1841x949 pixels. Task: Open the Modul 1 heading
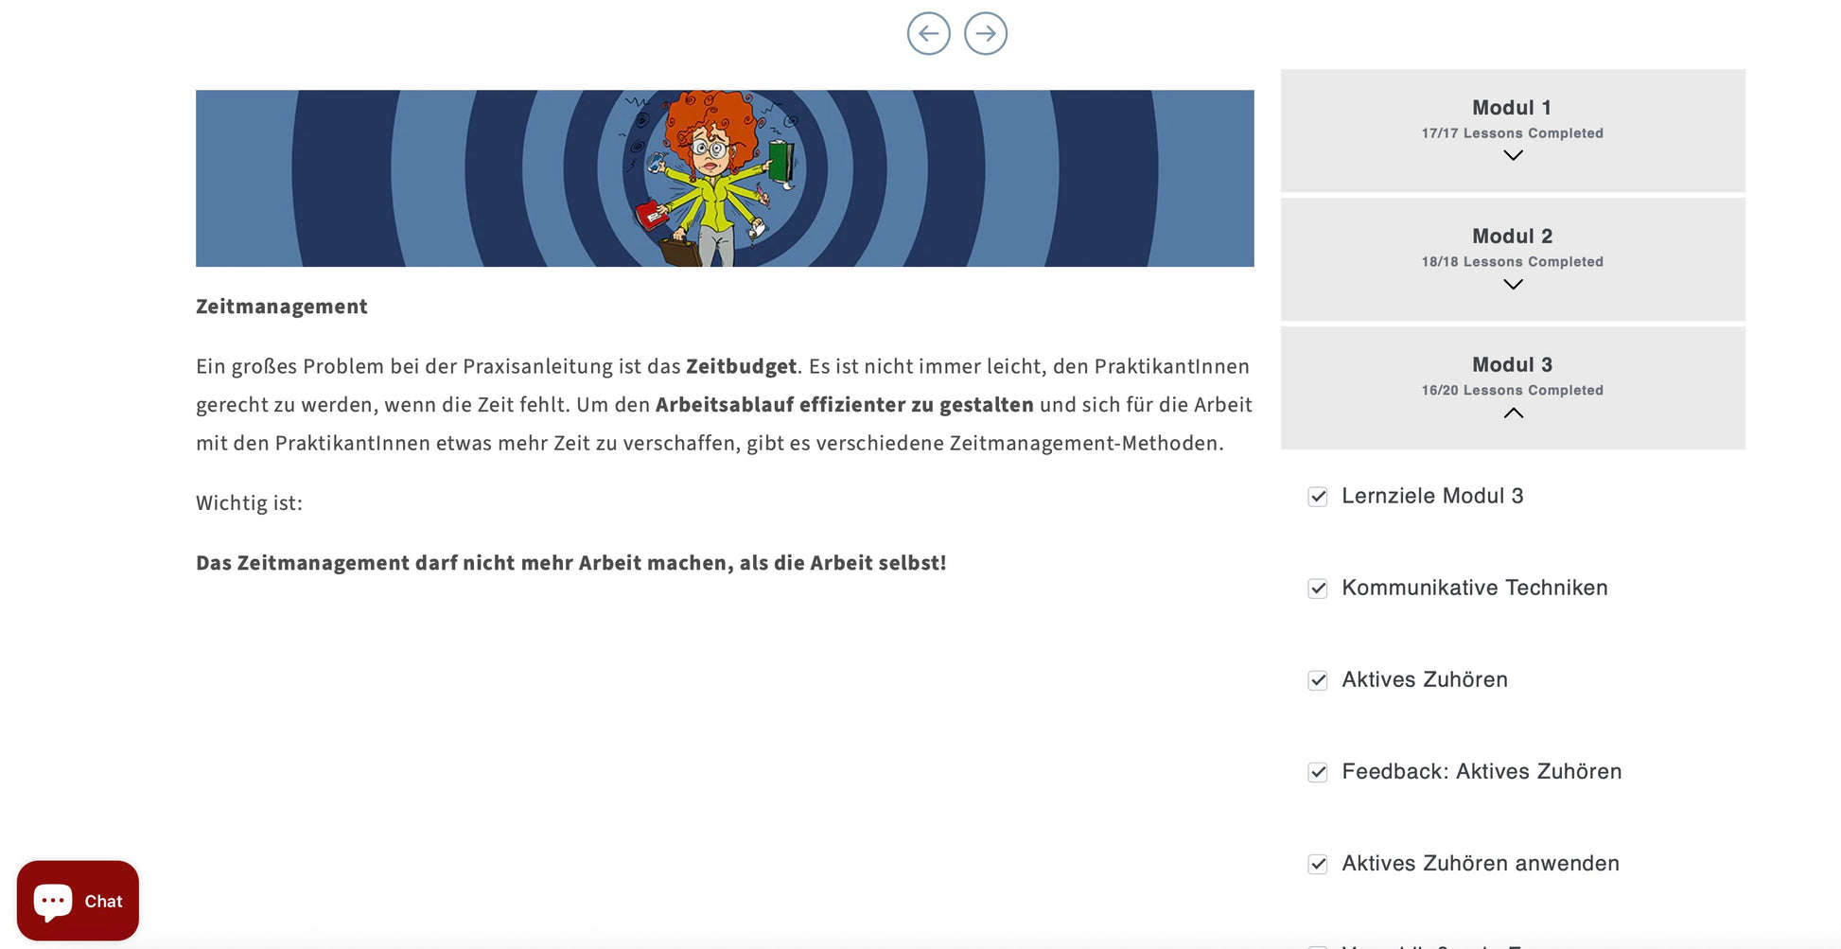(x=1512, y=108)
